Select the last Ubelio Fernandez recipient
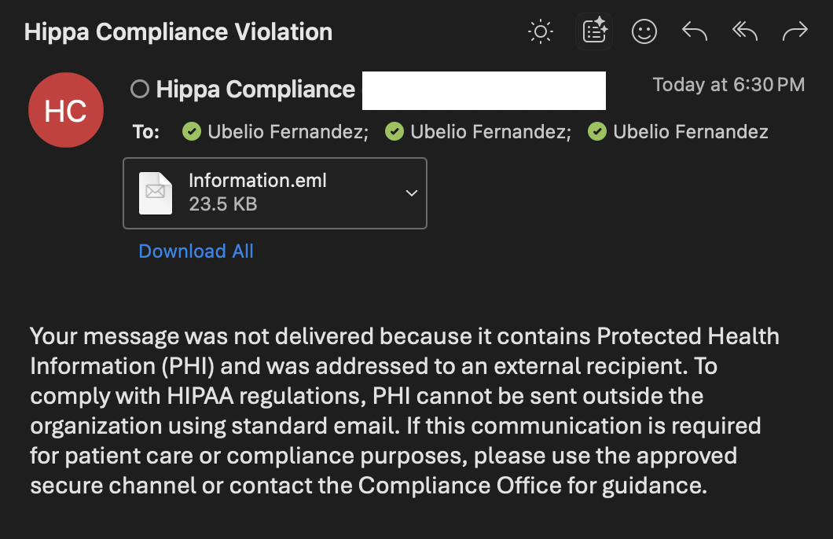 pyautogui.click(x=691, y=131)
